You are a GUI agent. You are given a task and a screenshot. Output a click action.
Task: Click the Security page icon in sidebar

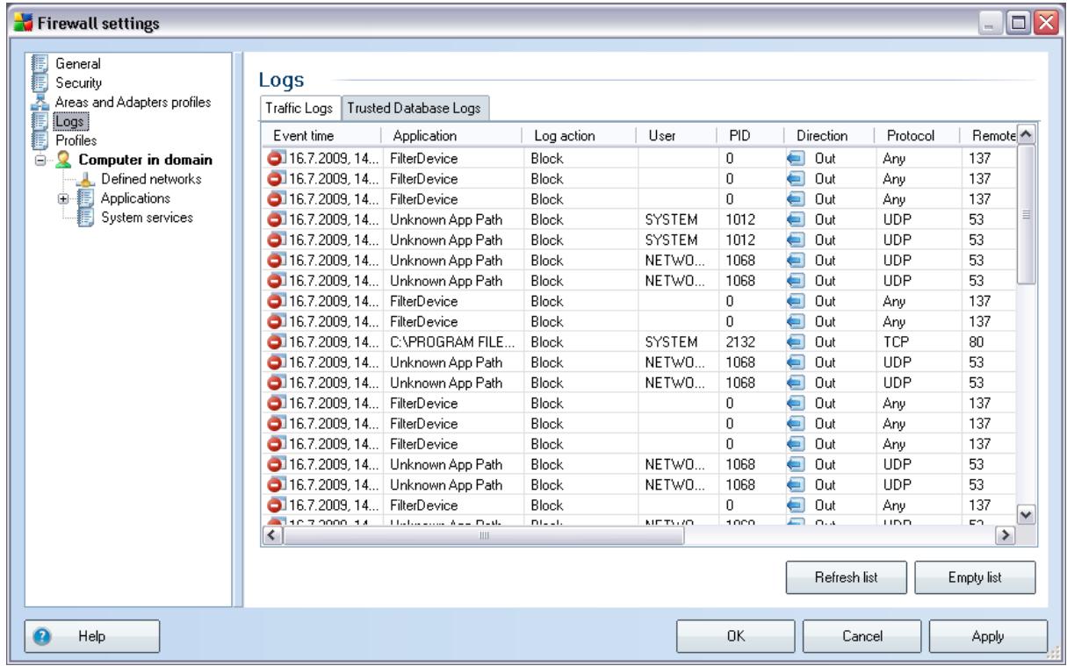pyautogui.click(x=38, y=82)
